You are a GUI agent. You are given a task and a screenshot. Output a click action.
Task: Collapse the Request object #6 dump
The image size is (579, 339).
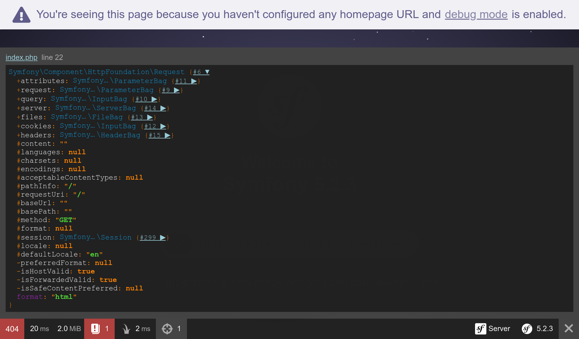pos(201,72)
